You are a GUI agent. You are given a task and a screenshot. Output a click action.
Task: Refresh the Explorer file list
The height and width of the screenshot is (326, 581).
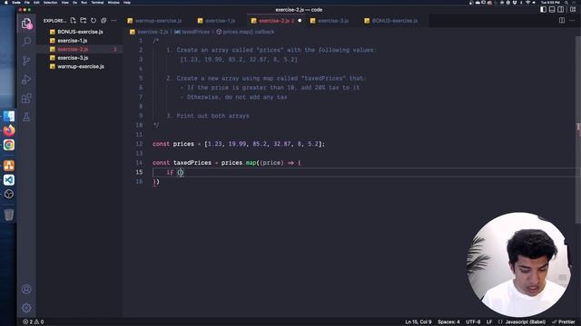pos(94,21)
